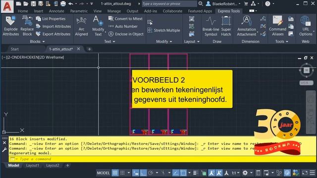
Task: Click the Save floppy disk icon
Action: [33, 3]
